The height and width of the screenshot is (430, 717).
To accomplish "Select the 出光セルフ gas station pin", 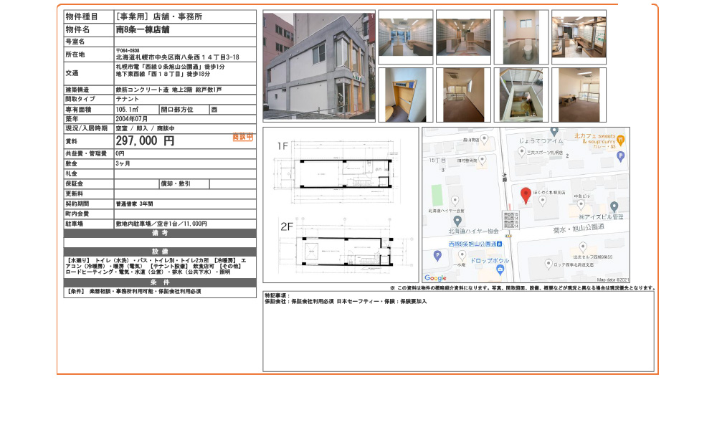I will (x=582, y=247).
